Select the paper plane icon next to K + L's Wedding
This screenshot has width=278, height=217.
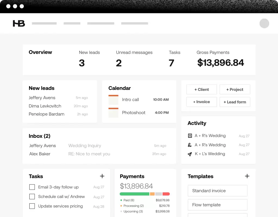(x=190, y=154)
